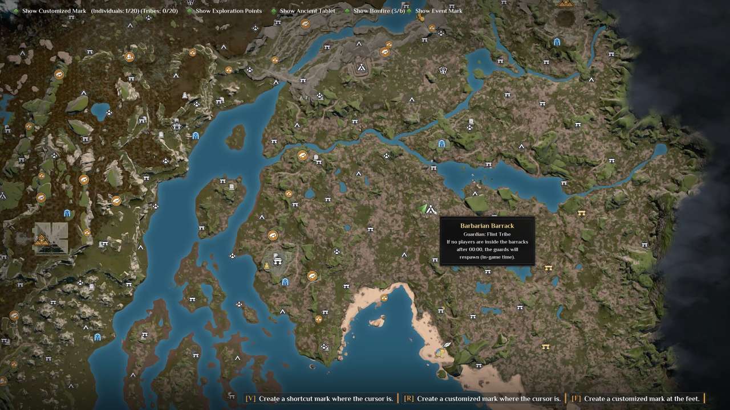Select the southernmost yellow gate marker

[546, 346]
